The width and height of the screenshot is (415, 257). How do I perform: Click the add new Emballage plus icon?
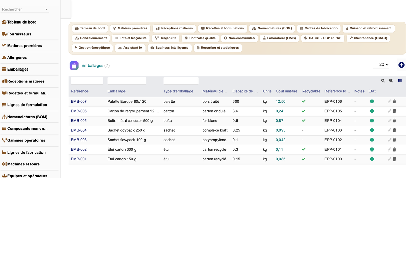click(x=402, y=65)
